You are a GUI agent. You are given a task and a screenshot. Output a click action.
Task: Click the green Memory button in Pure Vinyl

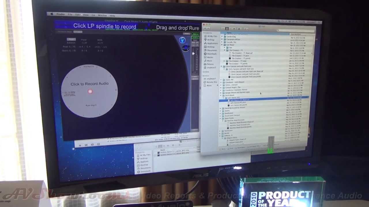point(195,34)
